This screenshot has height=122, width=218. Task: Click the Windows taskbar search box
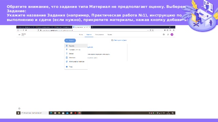34,113
